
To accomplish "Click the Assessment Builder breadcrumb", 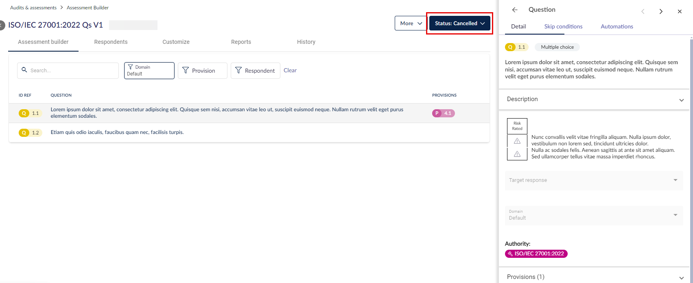I will [x=87, y=8].
